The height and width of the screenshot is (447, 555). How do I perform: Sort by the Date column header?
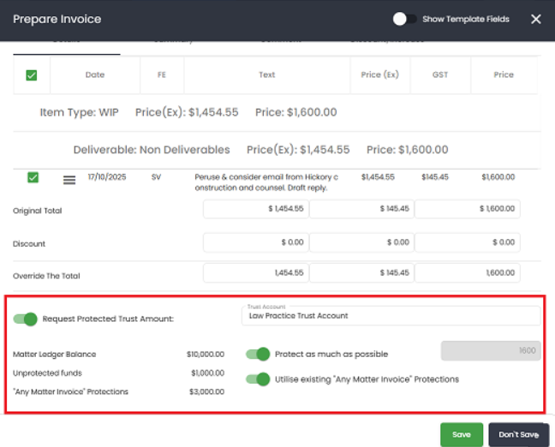(x=95, y=75)
